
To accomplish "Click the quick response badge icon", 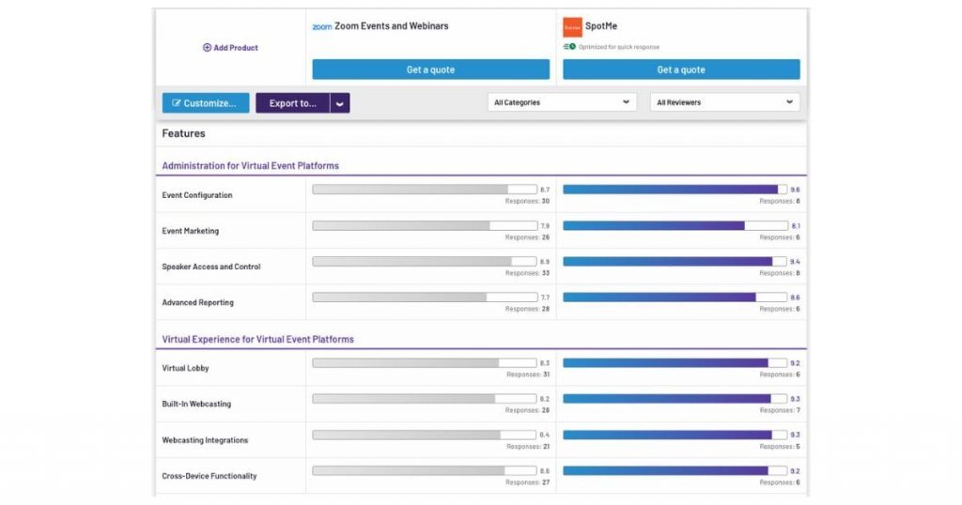I will 568,47.
